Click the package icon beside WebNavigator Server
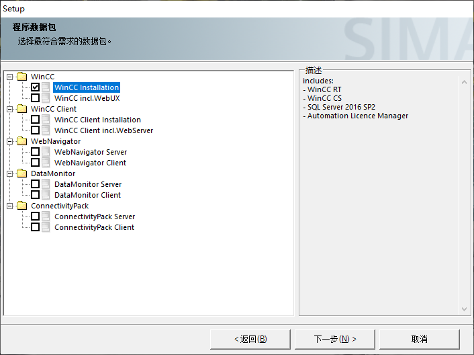The image size is (474, 355). pyautogui.click(x=46, y=152)
